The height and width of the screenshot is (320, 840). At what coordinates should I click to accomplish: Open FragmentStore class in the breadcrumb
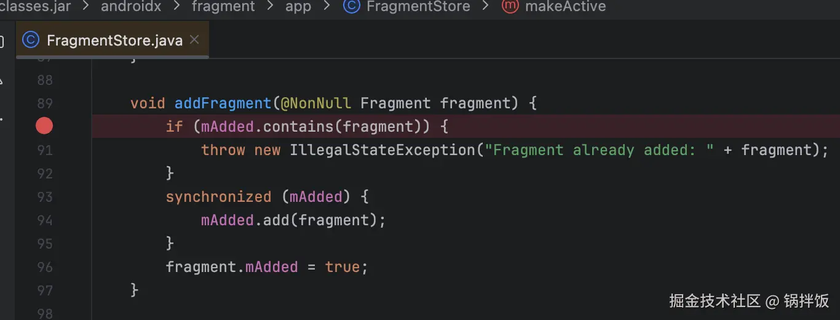click(418, 7)
